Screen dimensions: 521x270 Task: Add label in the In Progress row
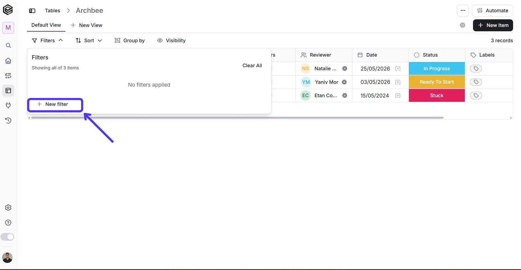[476, 69]
